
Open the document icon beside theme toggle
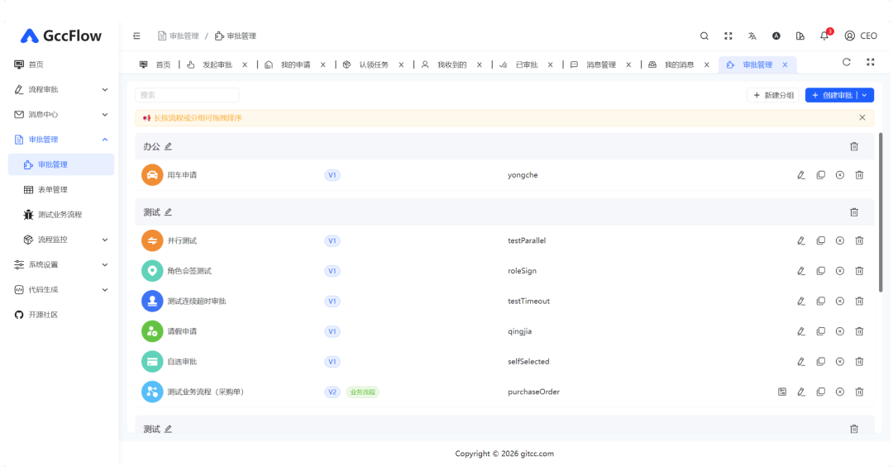click(x=800, y=36)
